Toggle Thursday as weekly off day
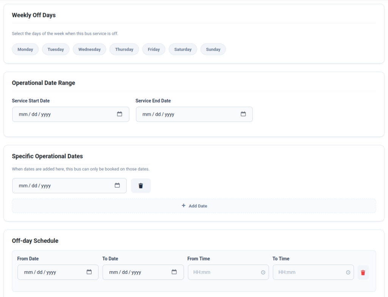 coord(124,49)
